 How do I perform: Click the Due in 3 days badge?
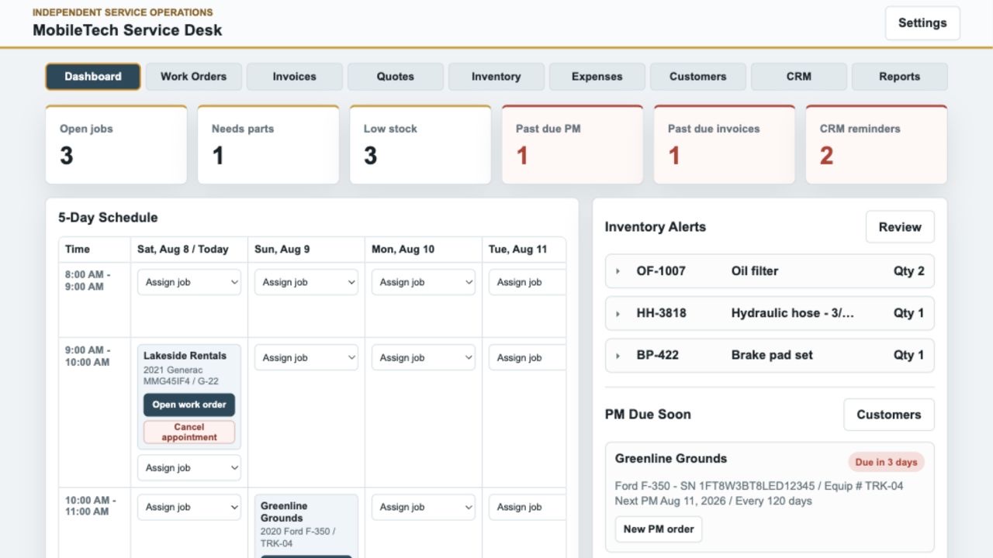pos(886,462)
